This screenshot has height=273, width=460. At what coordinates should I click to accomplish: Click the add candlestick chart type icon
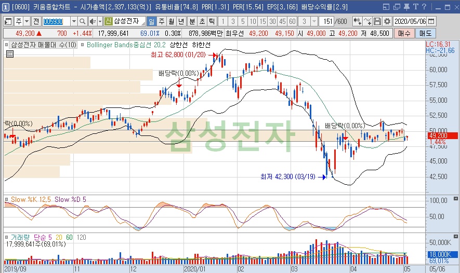(x=357, y=21)
